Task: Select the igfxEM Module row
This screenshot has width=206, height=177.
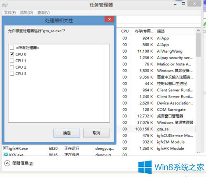Action: 156,142
